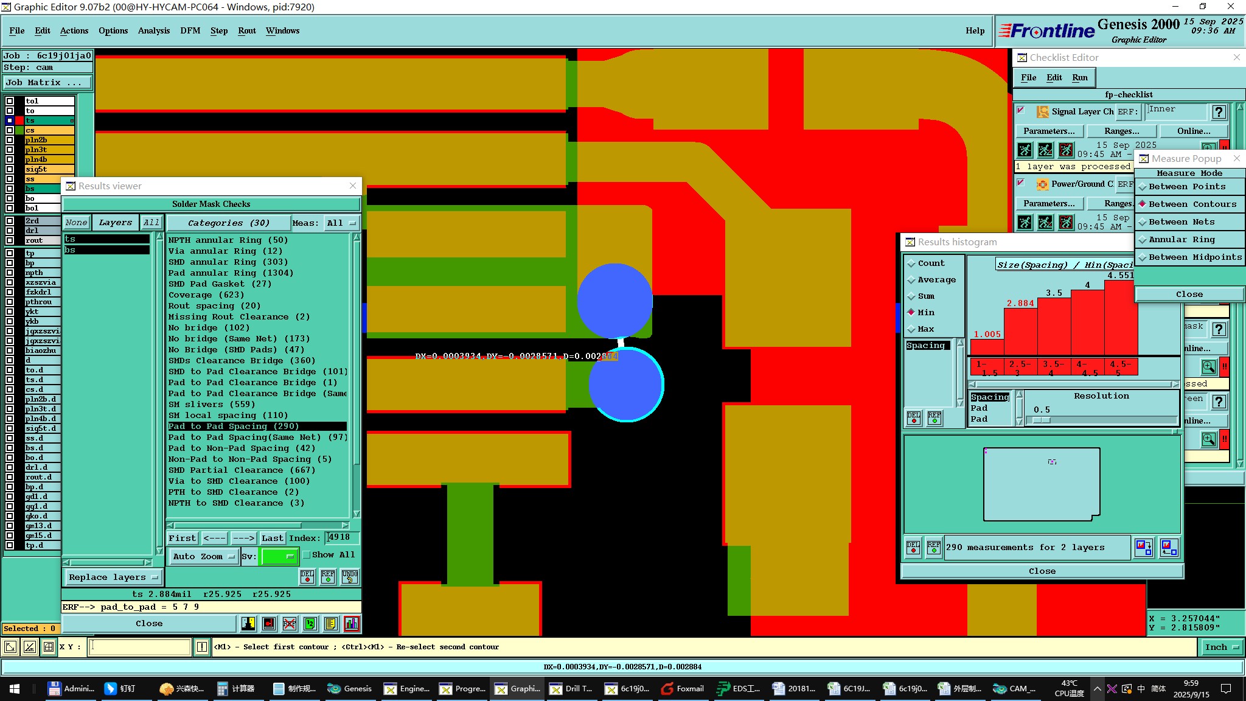The width and height of the screenshot is (1246, 701).
Task: Open Foxmail from the taskbar
Action: 683,689
